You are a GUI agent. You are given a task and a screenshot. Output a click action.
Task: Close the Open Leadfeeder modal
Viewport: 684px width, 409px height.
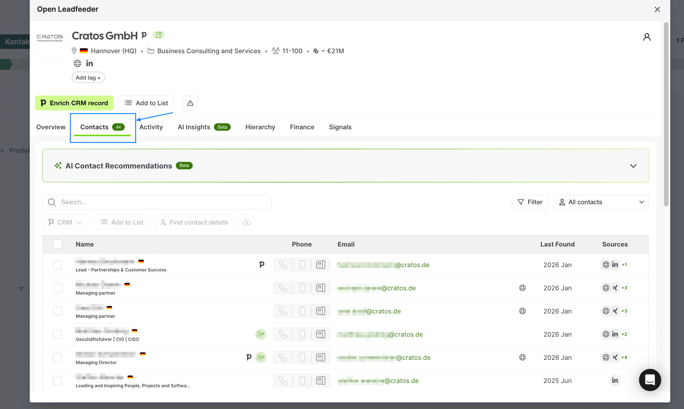657,9
